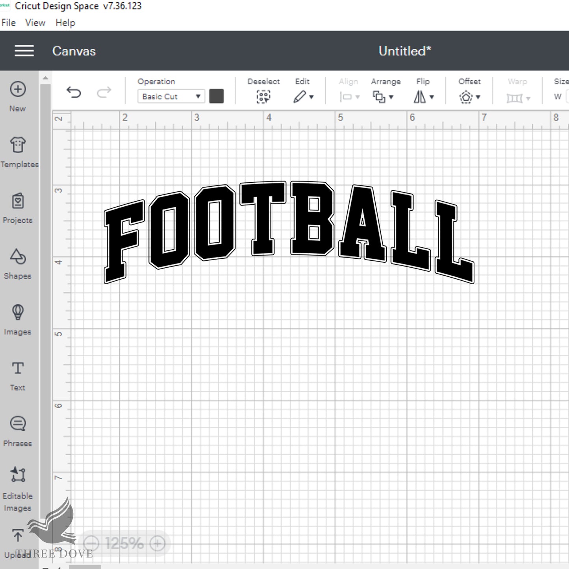Open the hamburger main menu
The image size is (569, 569).
coord(24,51)
